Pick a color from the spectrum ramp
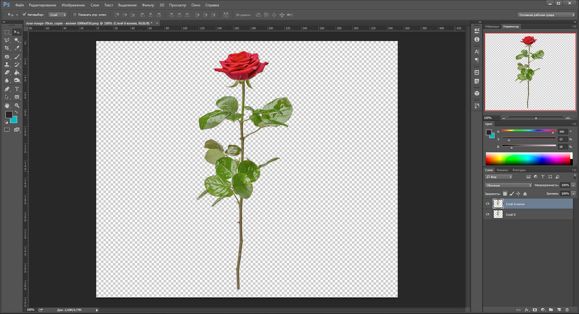The image size is (579, 314). 528,159
